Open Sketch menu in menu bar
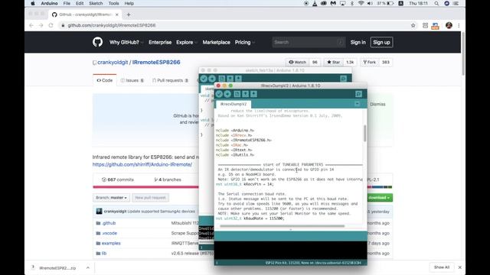 (x=96, y=3)
